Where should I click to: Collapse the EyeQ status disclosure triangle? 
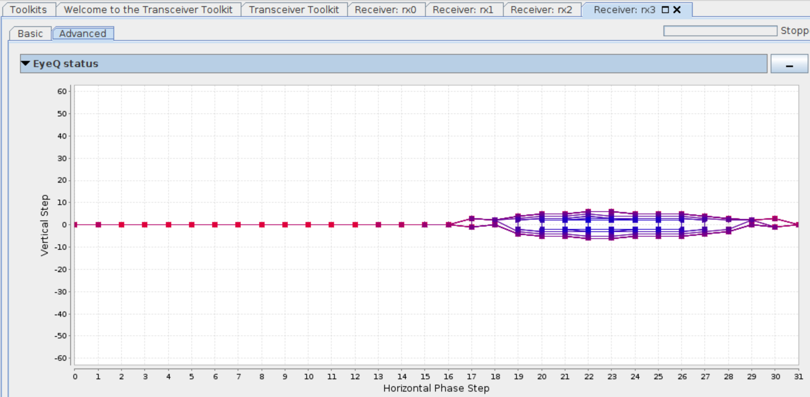(26, 64)
